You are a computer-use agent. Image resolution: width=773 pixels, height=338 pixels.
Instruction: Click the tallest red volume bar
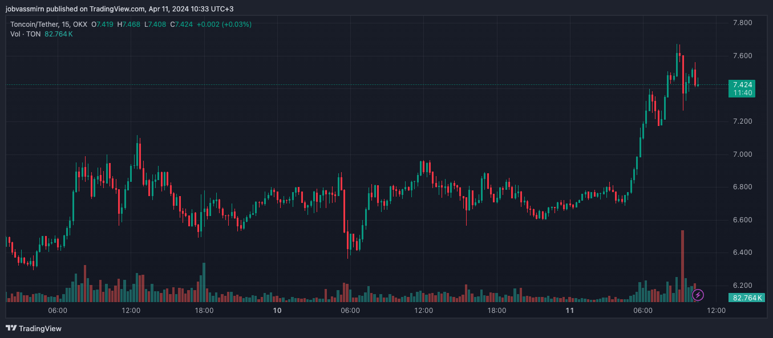682,266
